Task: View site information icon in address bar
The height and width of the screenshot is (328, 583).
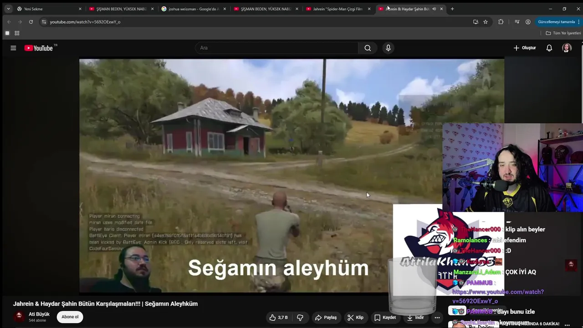Action: (44, 22)
